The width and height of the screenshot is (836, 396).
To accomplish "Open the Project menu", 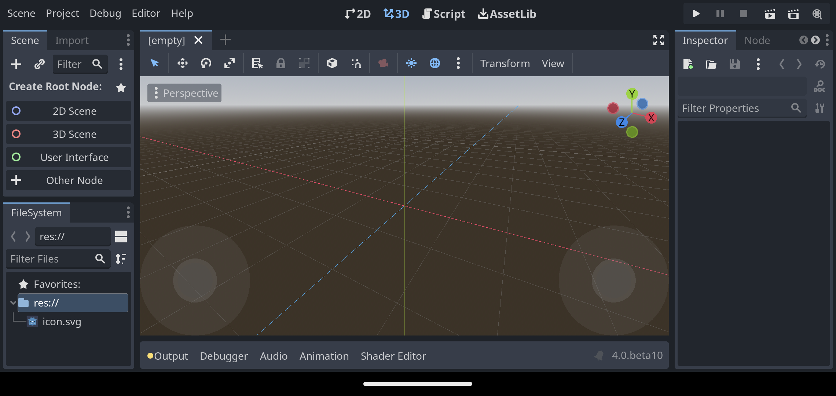I will coord(62,13).
